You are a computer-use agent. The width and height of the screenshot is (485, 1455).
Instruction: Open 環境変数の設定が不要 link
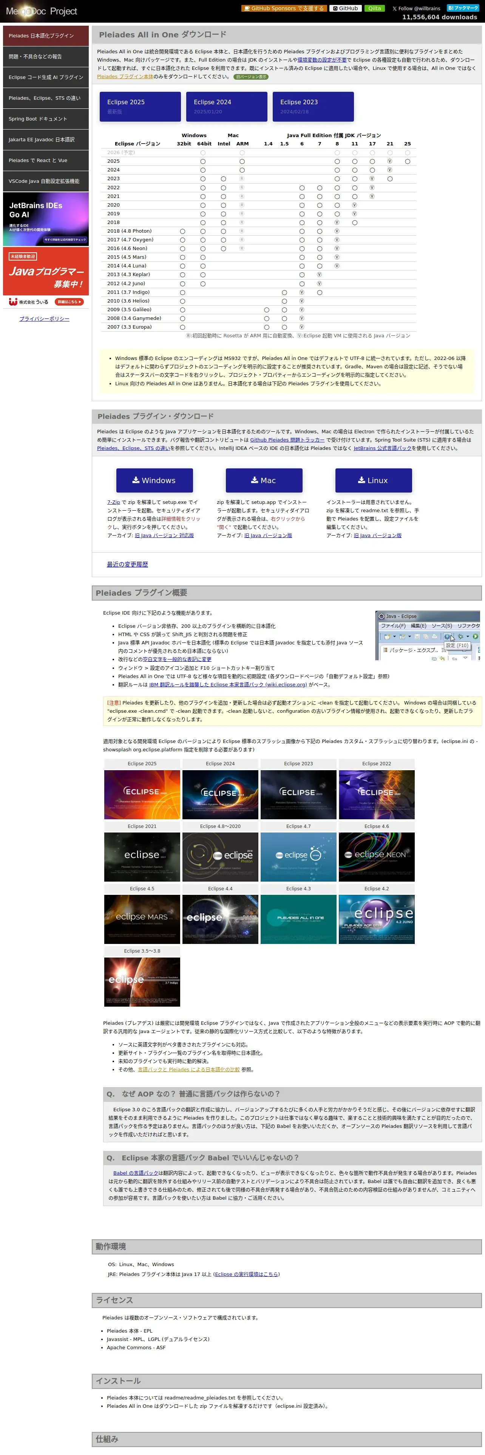tap(322, 60)
